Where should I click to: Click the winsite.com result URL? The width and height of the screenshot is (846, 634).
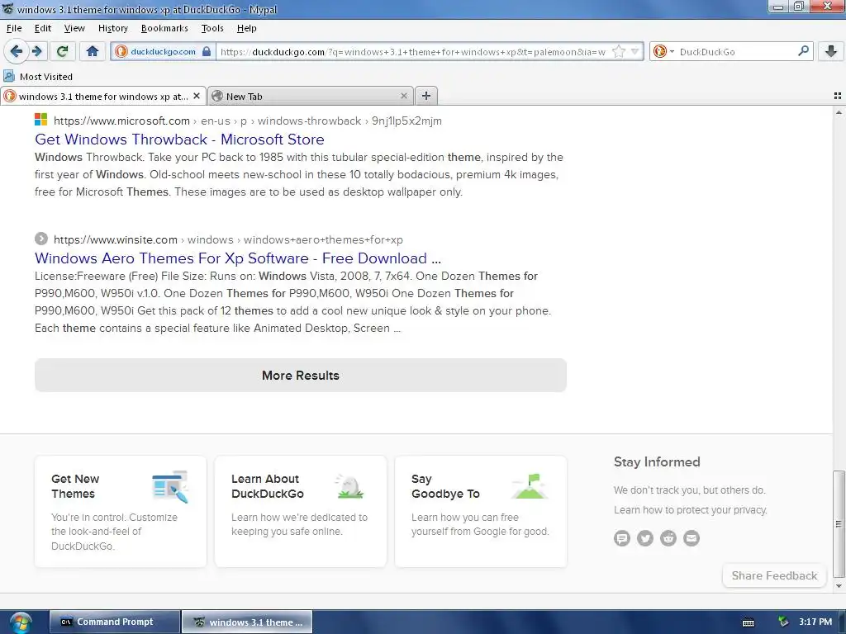click(x=228, y=240)
